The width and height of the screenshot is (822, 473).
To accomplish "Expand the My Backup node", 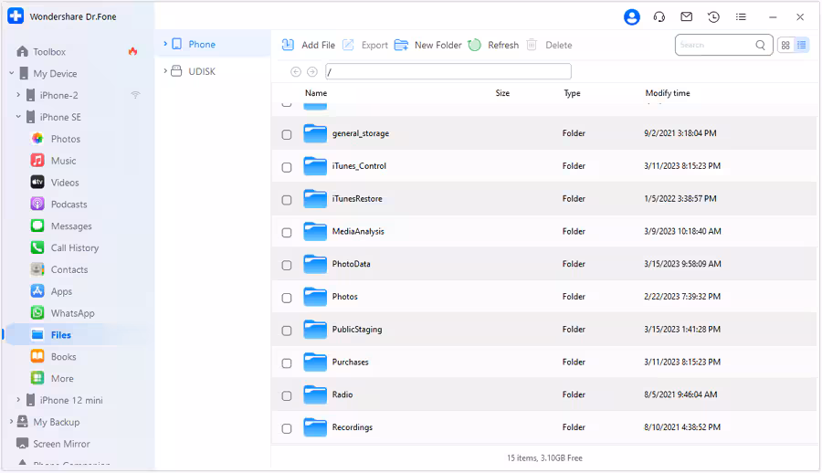I will (12, 422).
